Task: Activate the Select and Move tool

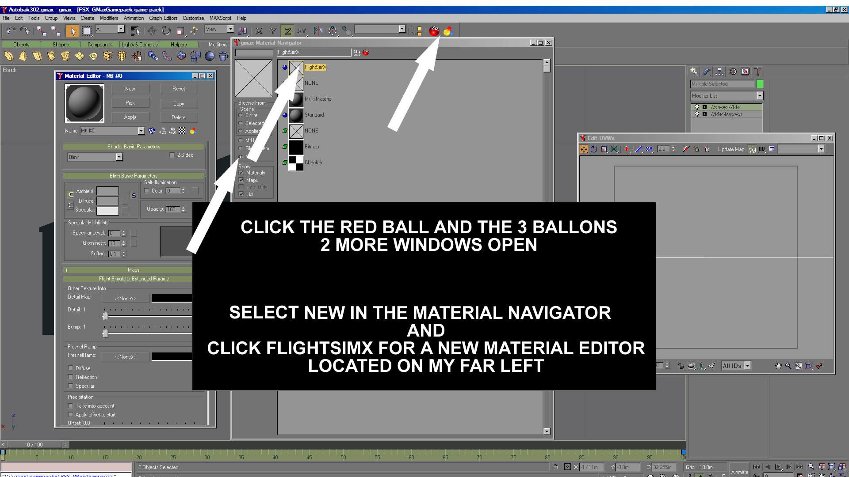Action: click(152, 30)
